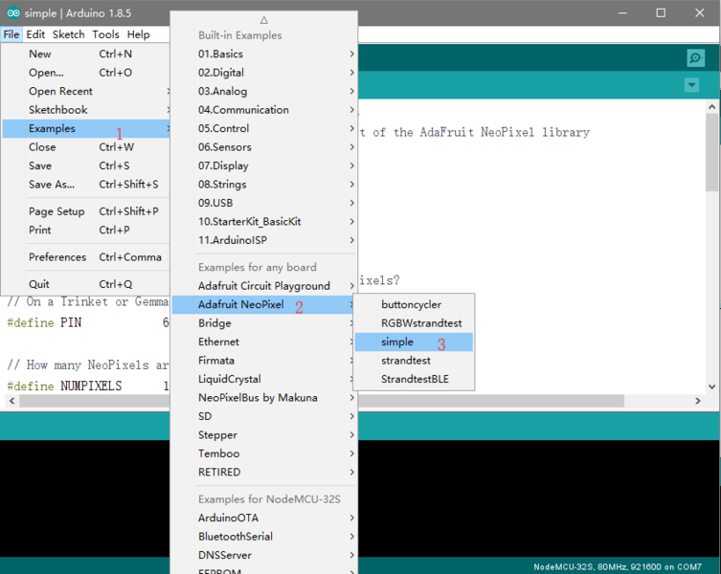Click the tab dropdown arrow icon

(691, 86)
